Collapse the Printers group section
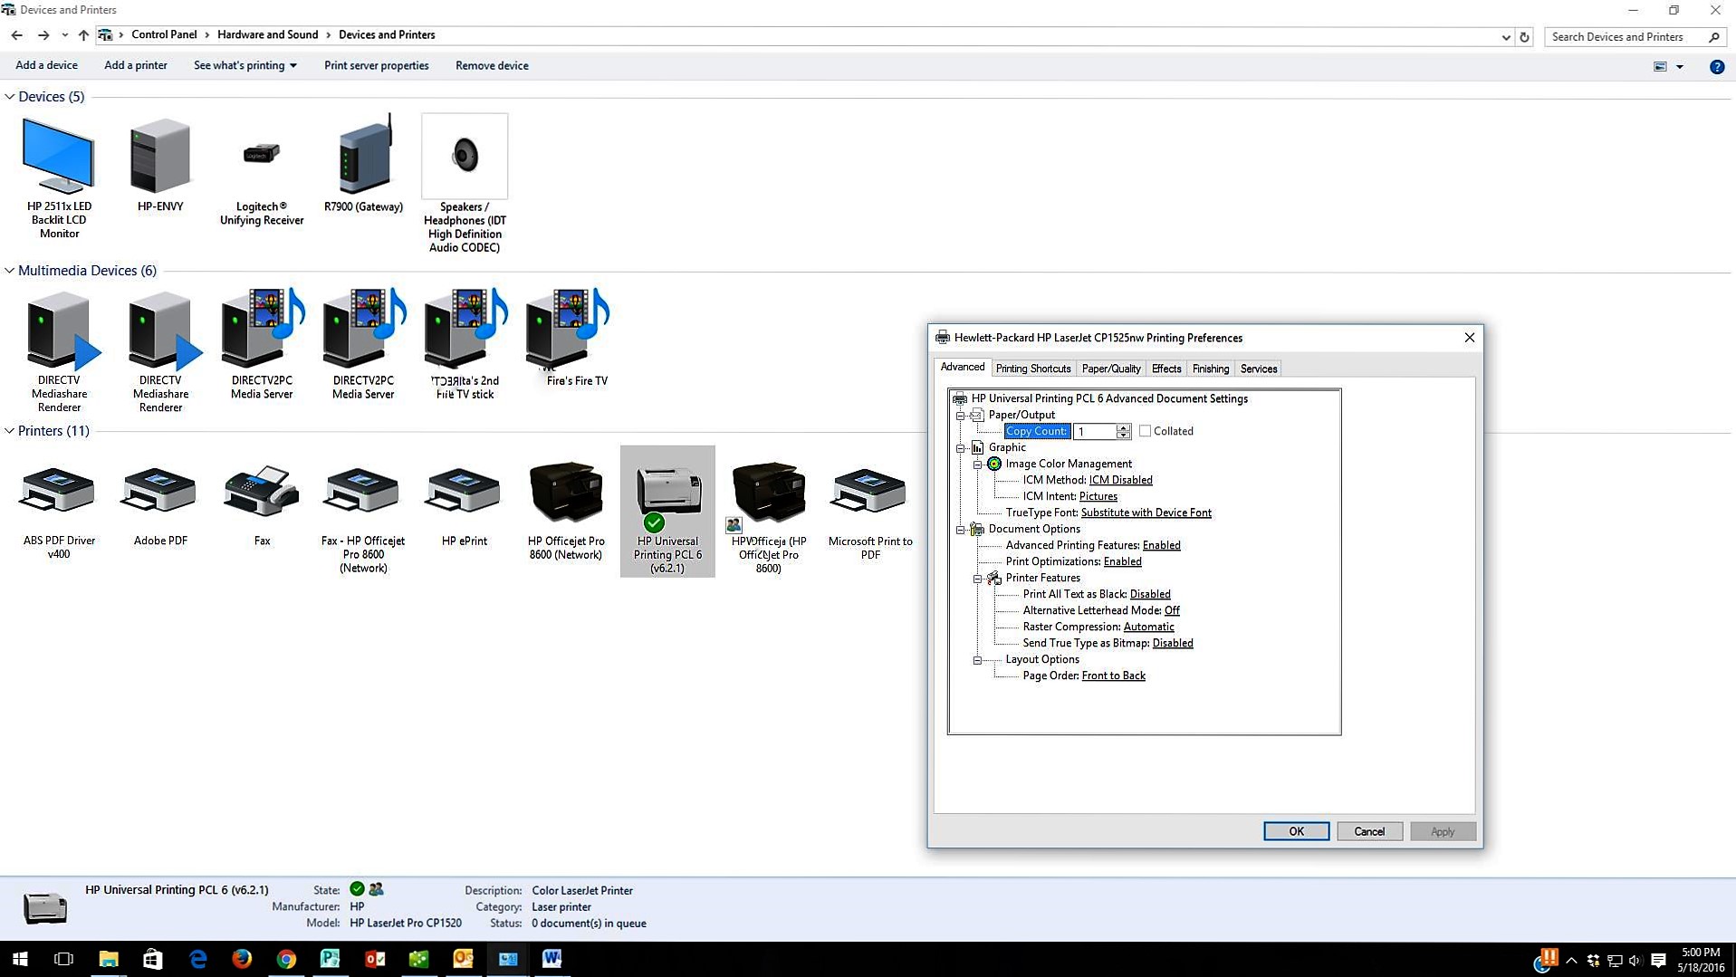 point(10,431)
